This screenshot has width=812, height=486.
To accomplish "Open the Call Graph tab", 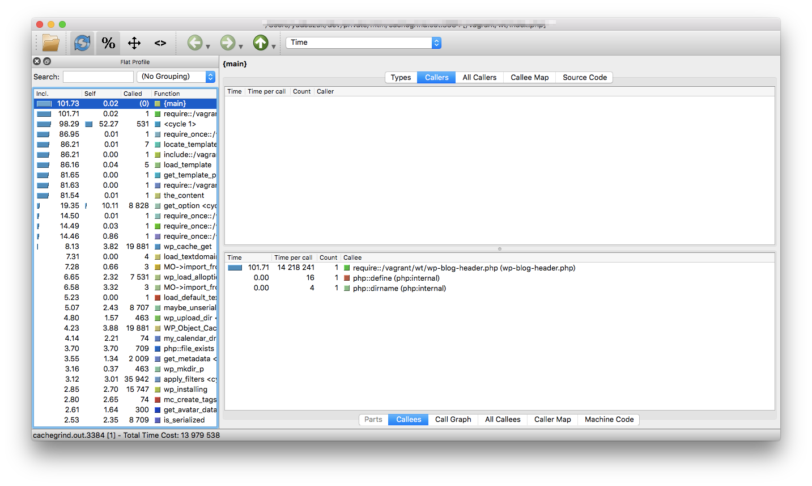I will pyautogui.click(x=452, y=419).
